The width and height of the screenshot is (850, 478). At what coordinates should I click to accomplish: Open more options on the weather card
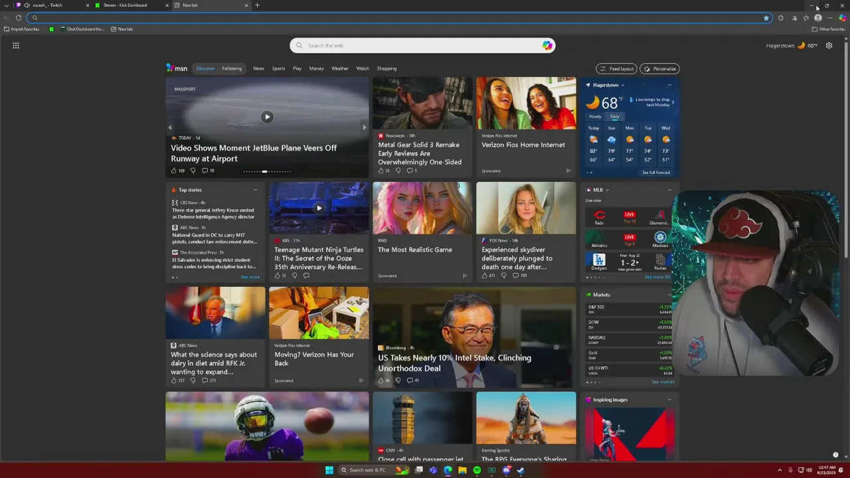[669, 85]
